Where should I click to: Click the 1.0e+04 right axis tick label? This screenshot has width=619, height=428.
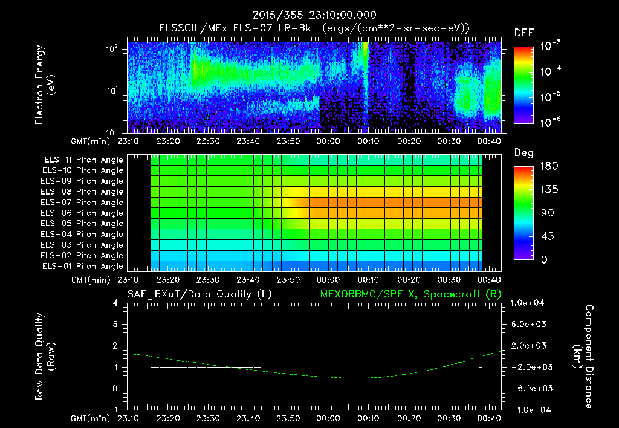pos(528,303)
